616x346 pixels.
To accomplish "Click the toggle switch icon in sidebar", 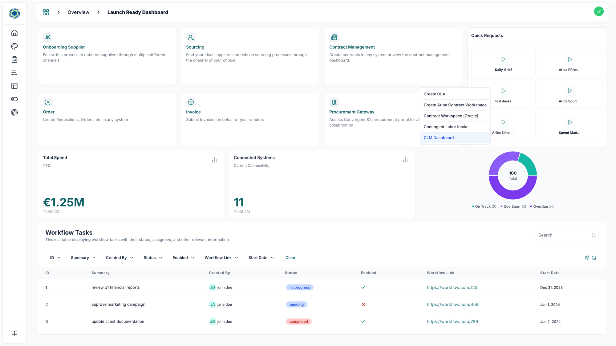I will coord(14,99).
